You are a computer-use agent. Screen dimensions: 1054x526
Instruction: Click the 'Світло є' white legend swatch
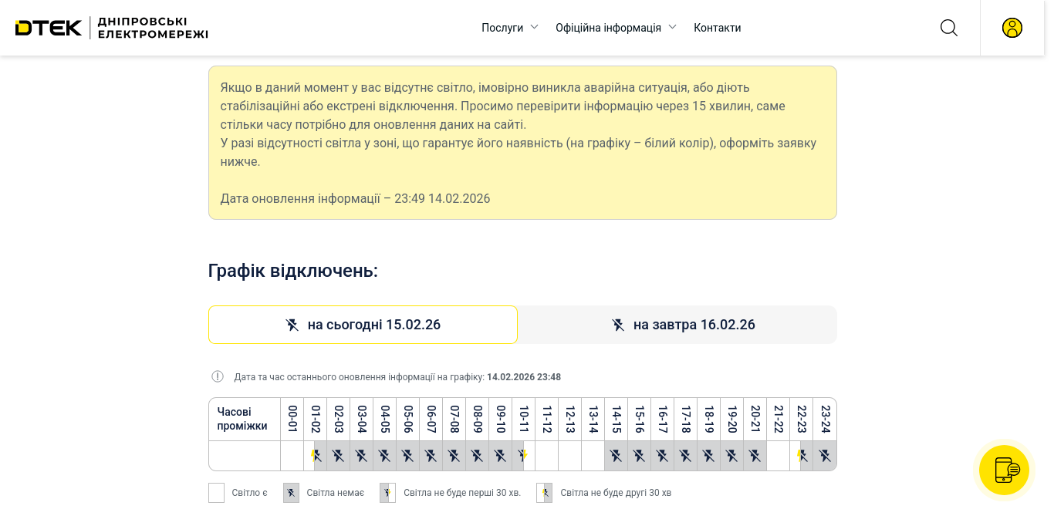pos(216,493)
